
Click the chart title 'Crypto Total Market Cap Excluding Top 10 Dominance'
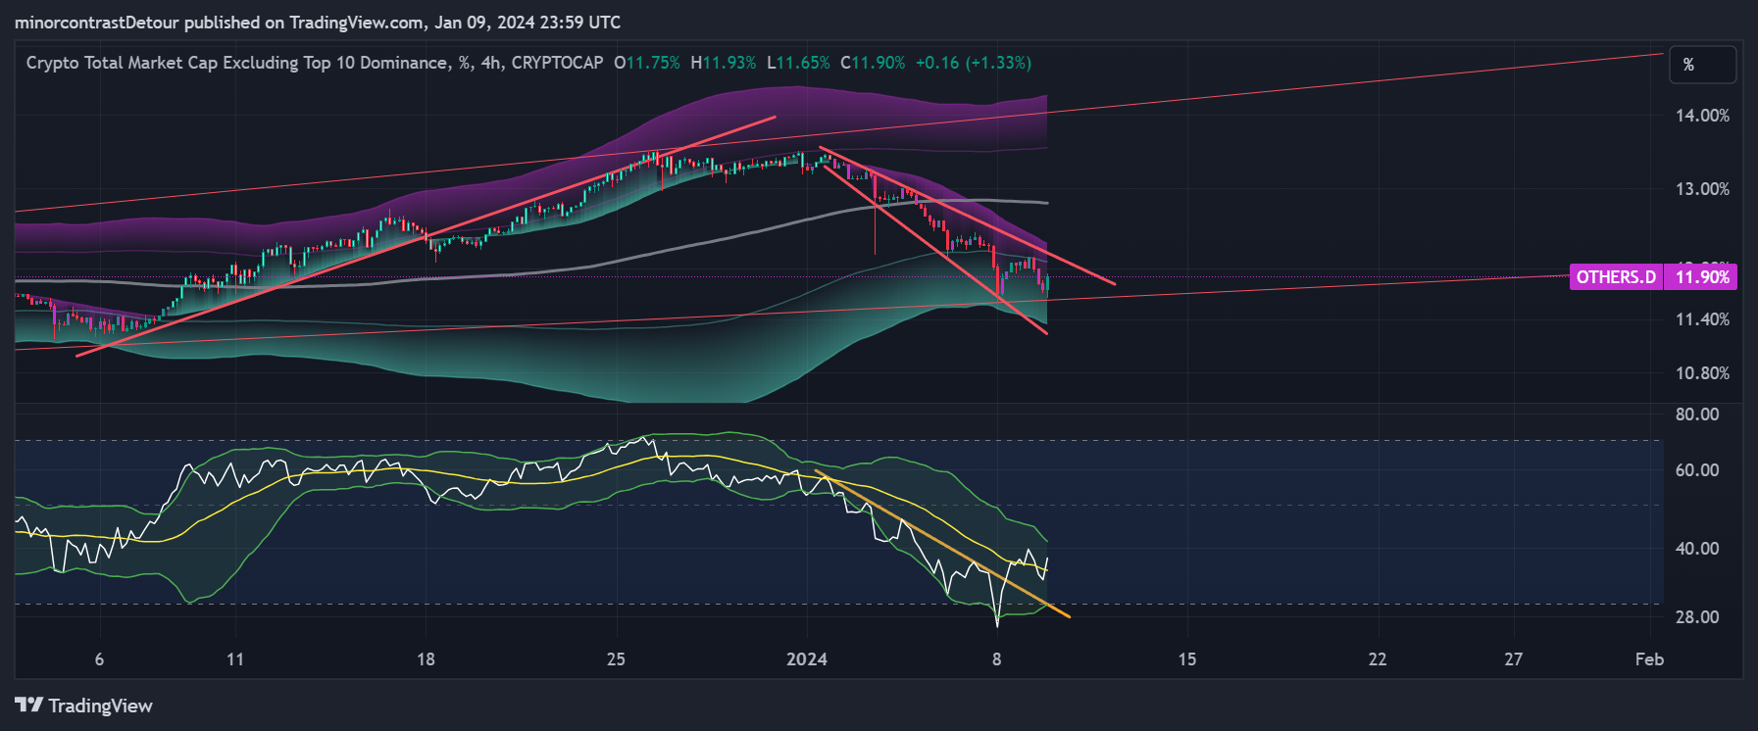click(236, 63)
